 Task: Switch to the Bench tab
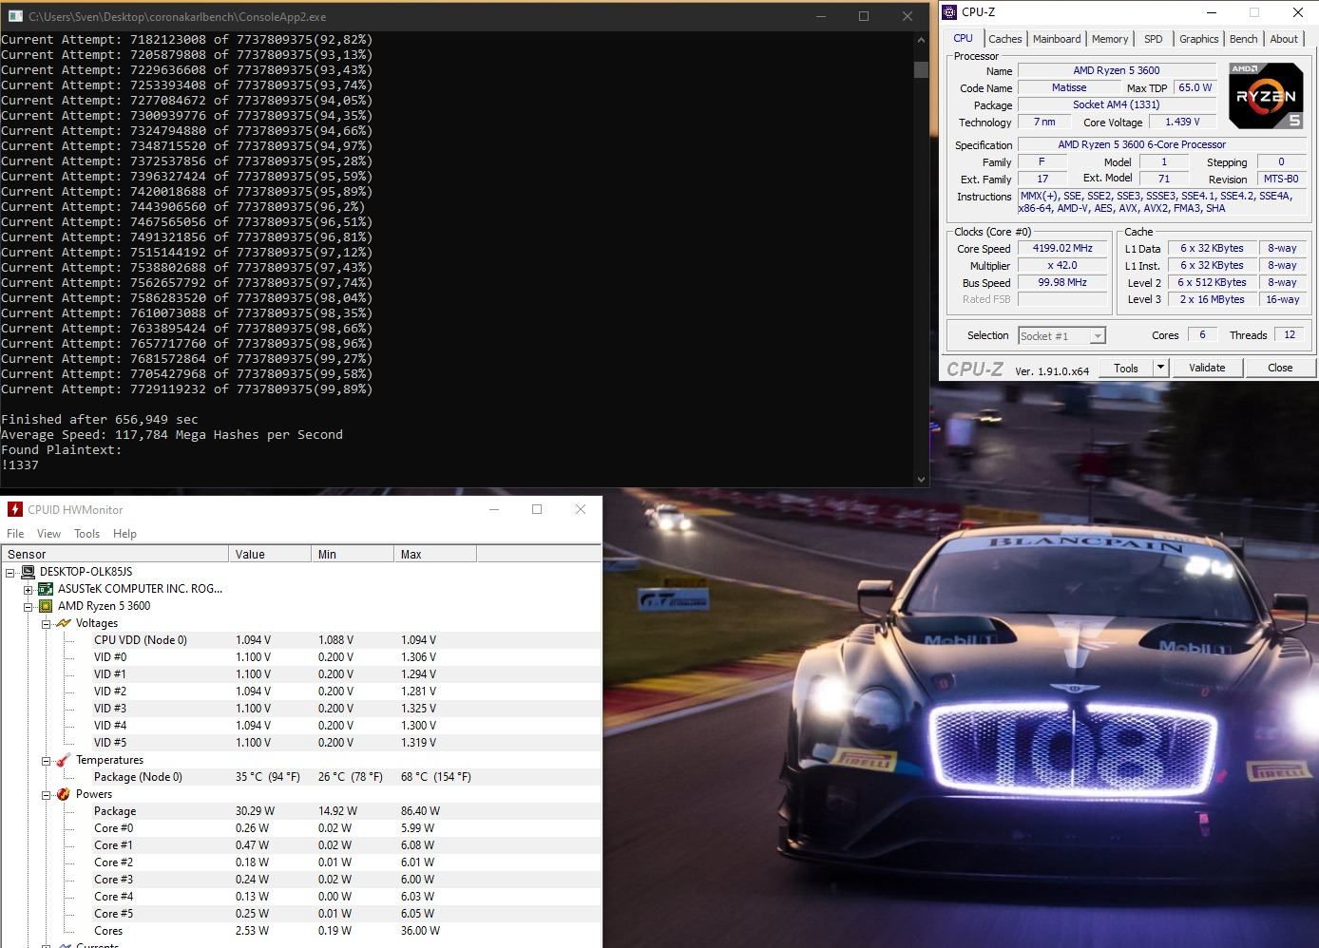[x=1243, y=39]
